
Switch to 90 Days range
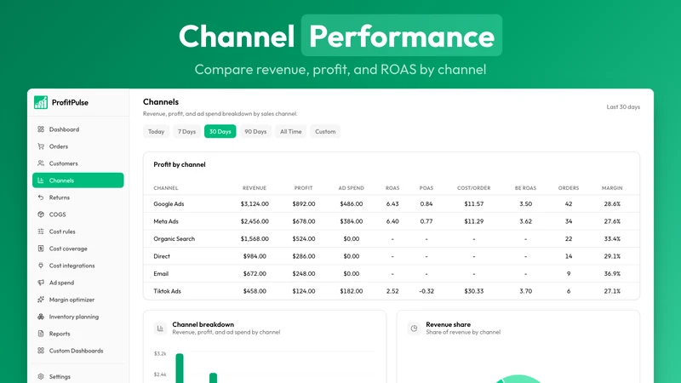point(255,132)
